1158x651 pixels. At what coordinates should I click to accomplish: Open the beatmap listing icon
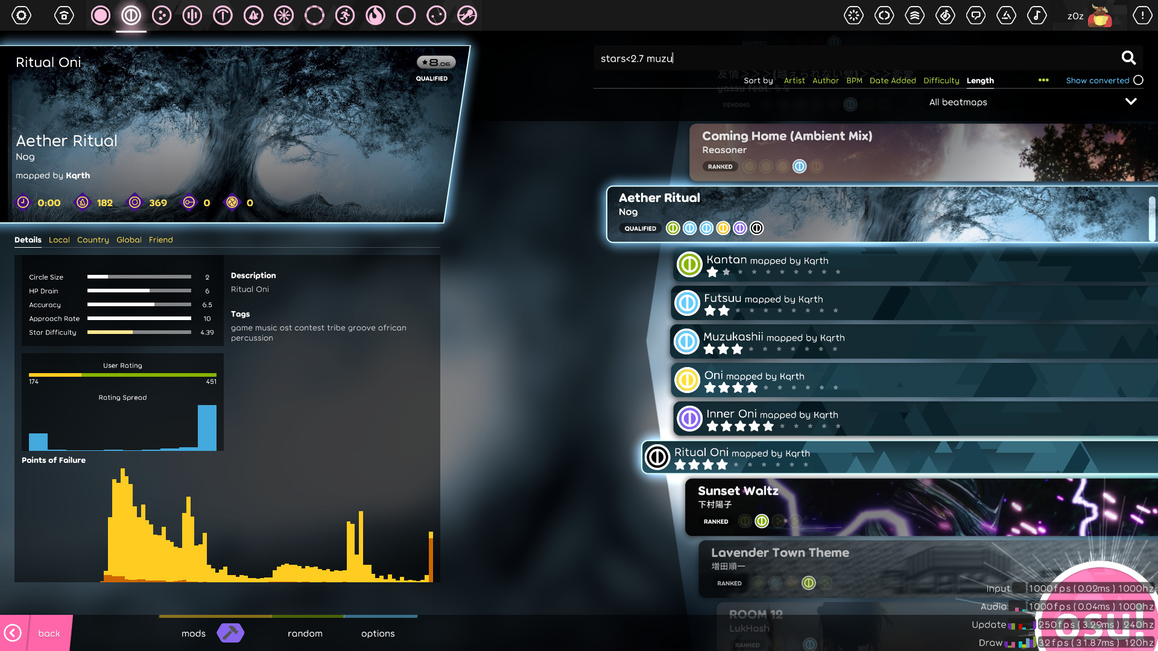(945, 15)
